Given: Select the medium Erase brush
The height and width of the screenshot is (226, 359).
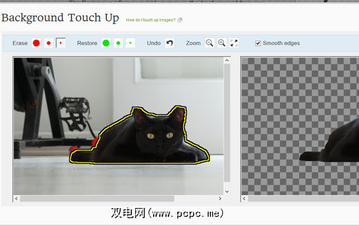Looking at the screenshot, I should tap(49, 43).
